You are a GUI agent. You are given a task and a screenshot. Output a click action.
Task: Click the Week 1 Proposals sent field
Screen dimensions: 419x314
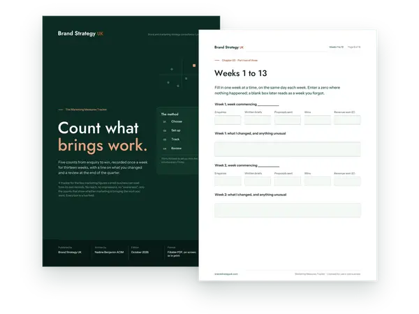pos(288,120)
